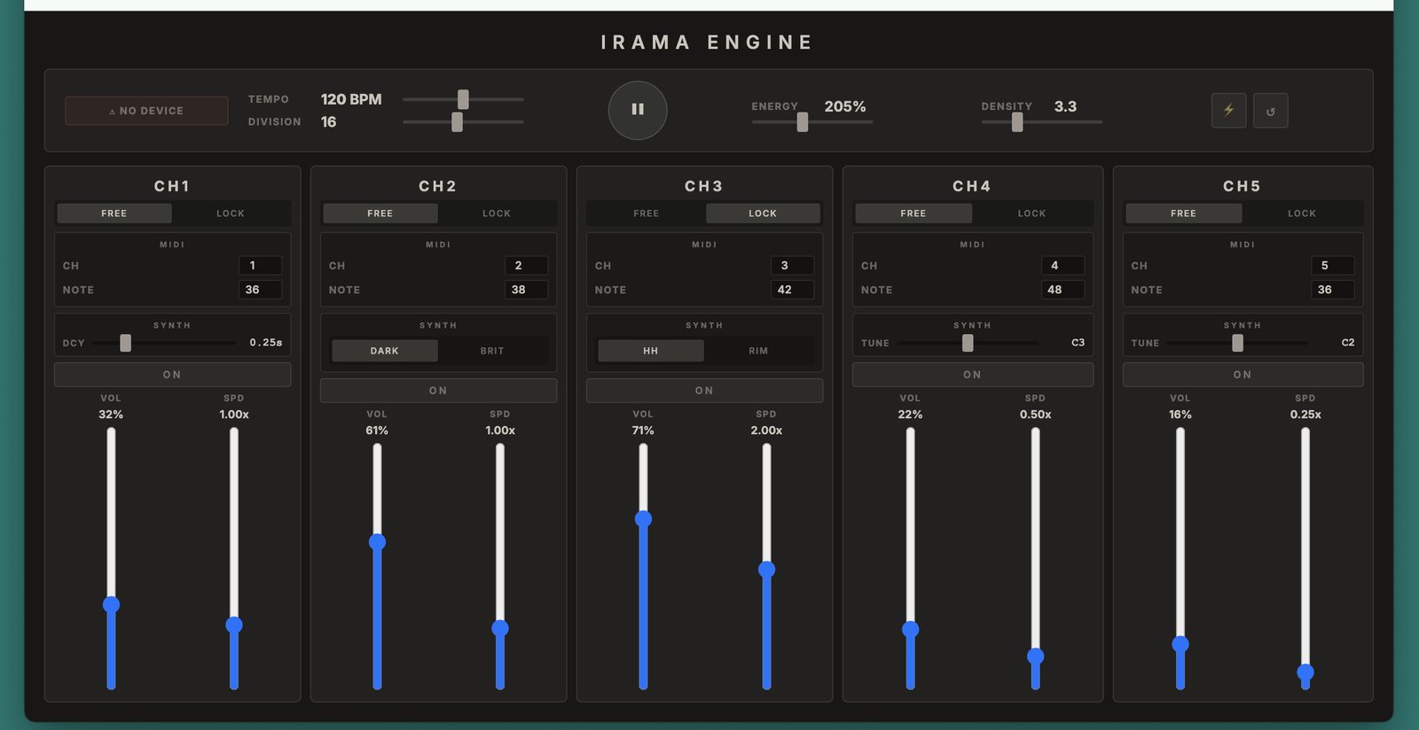Adjust CH4 synth TUNE slider

968,343
